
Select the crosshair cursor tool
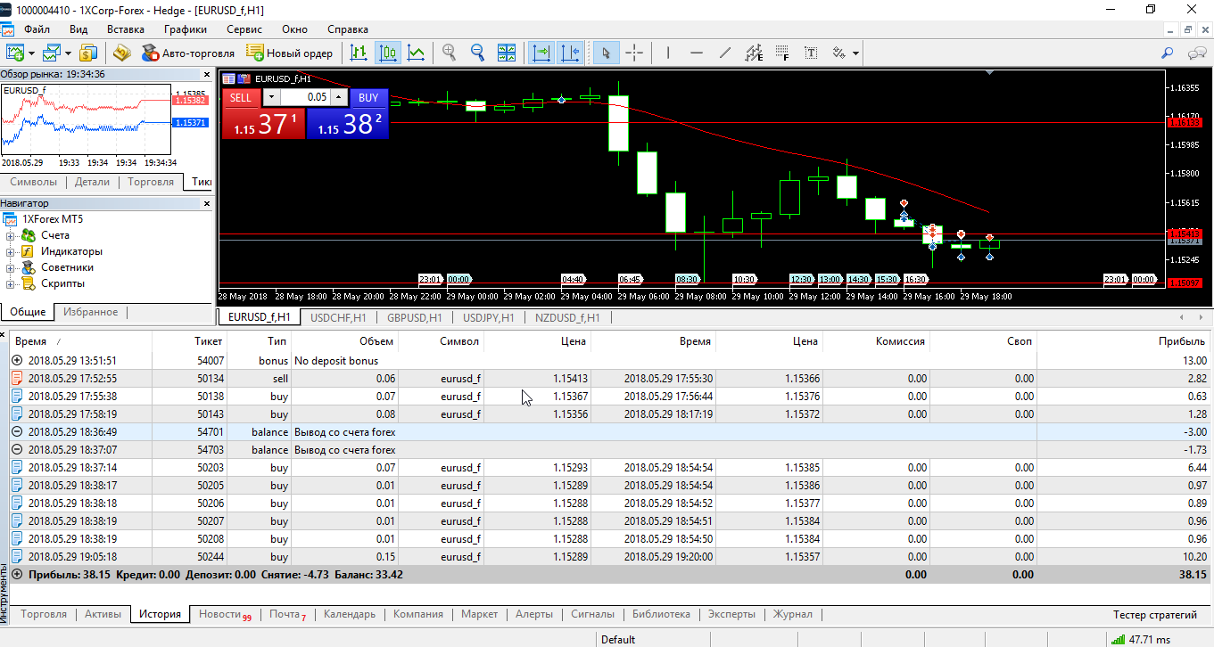[x=634, y=53]
